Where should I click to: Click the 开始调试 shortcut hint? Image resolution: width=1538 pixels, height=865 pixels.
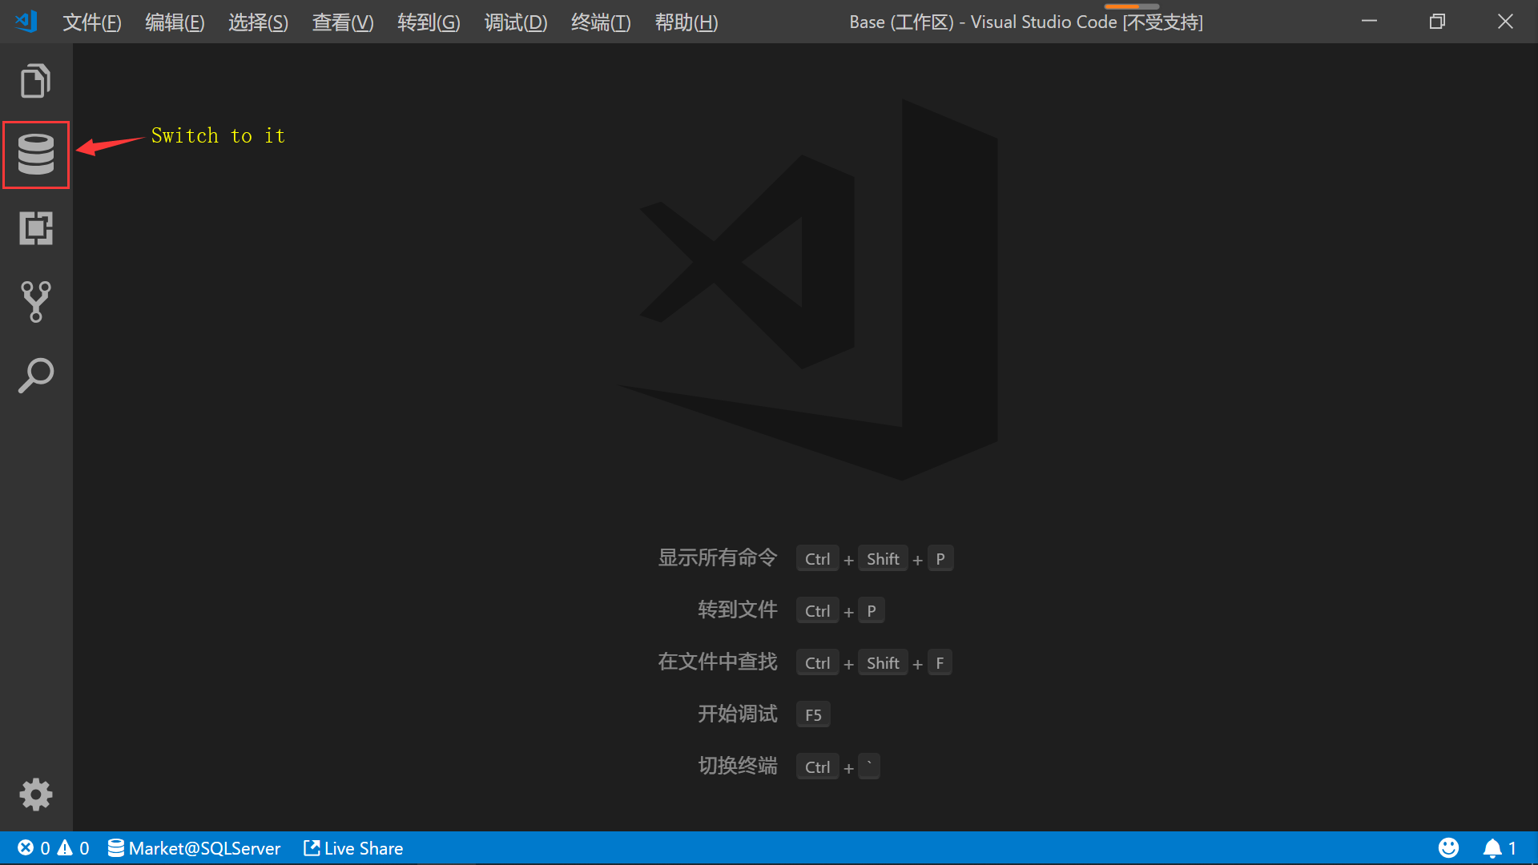(738, 714)
